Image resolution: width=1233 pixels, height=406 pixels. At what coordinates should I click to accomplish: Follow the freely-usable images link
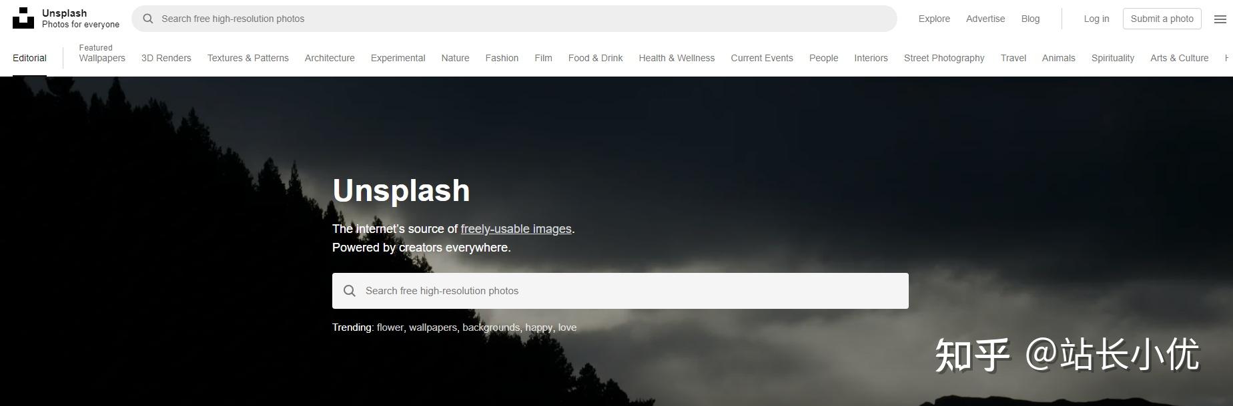(x=516, y=229)
